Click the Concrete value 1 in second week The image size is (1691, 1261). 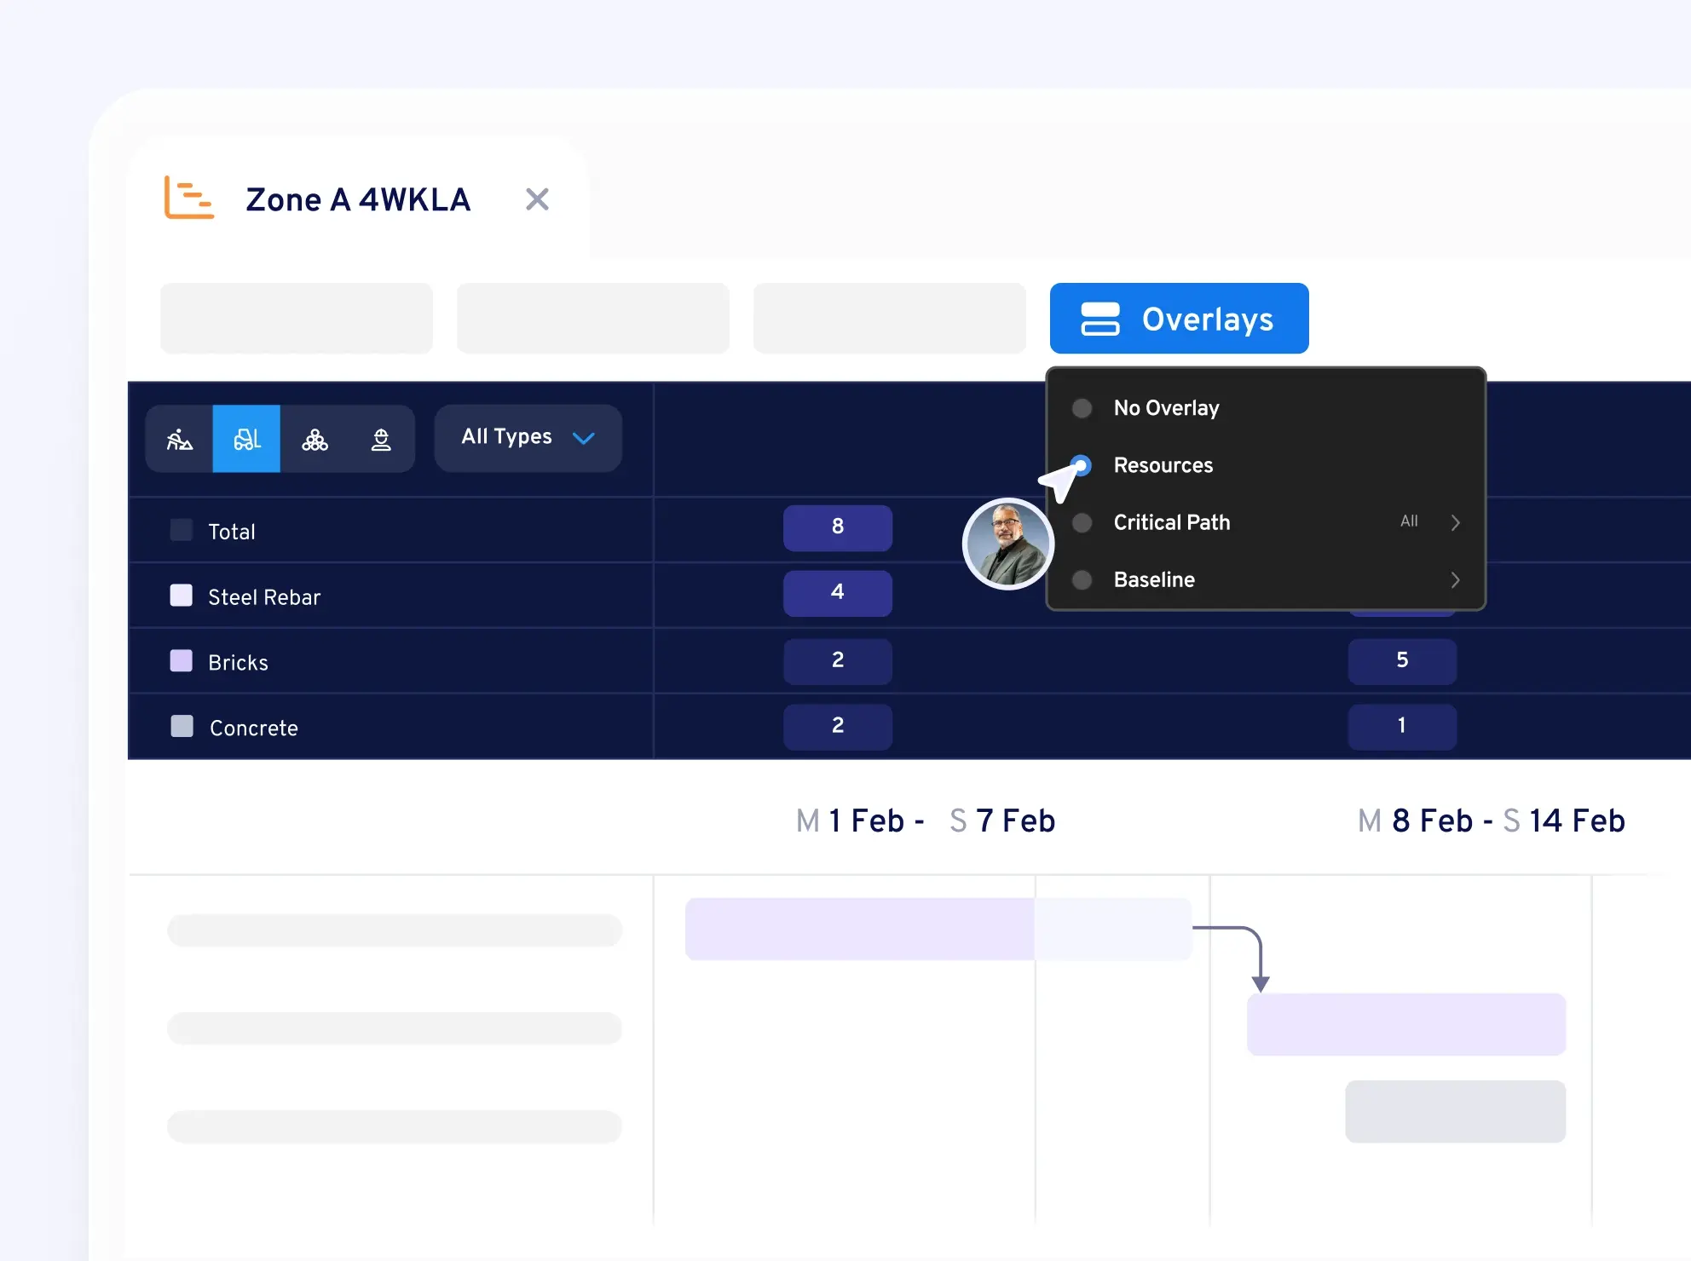coord(1402,727)
